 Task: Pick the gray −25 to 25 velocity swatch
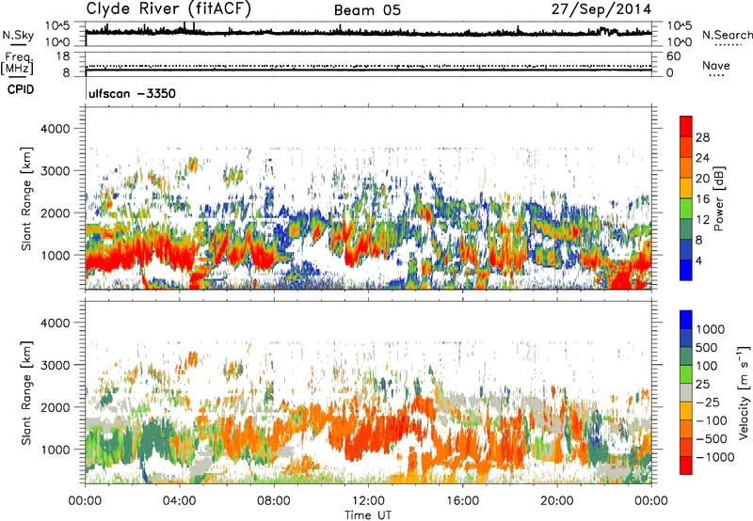[686, 393]
